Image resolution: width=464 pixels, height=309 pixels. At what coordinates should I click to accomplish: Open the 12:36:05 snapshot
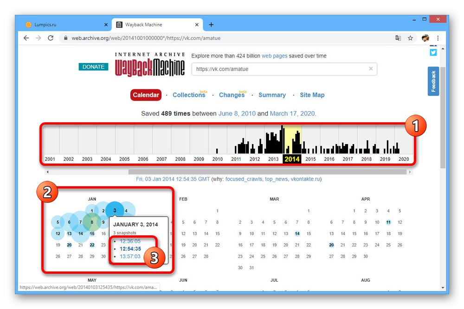click(x=130, y=241)
